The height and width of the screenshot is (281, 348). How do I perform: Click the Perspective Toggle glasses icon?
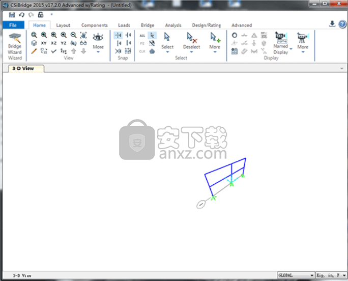83,43
